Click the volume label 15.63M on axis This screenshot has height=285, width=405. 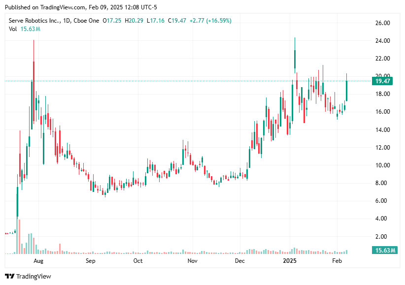[x=385, y=250]
